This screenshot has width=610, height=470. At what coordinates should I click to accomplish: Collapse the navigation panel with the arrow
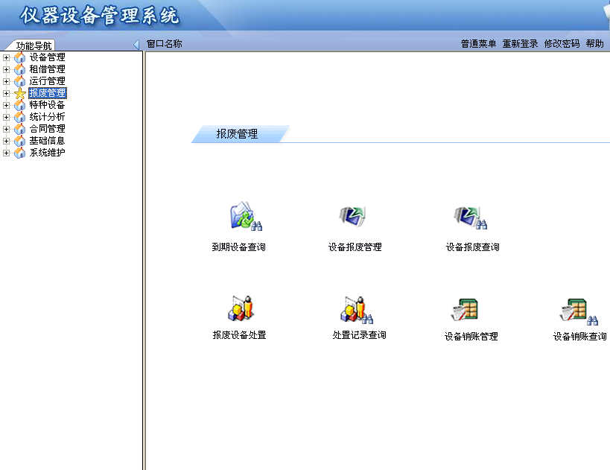136,45
